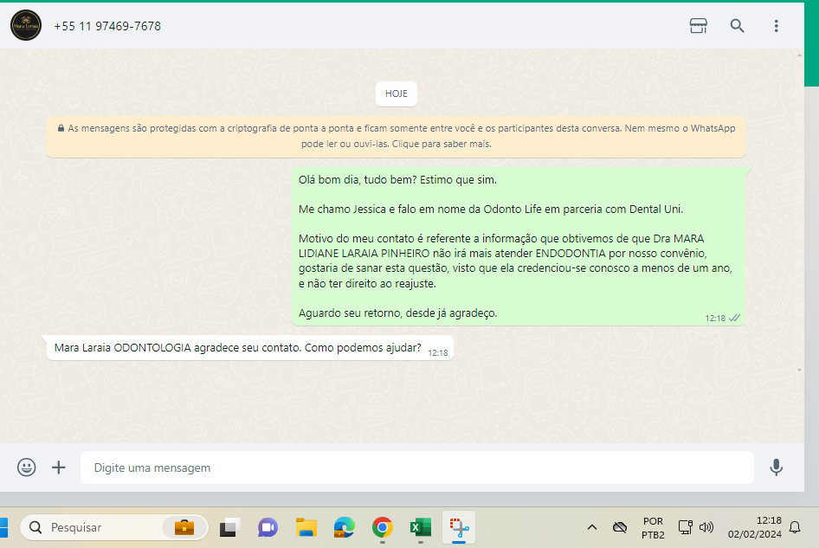The width and height of the screenshot is (819, 548).
Task: Open File Explorer from taskbar
Action: pos(306,527)
